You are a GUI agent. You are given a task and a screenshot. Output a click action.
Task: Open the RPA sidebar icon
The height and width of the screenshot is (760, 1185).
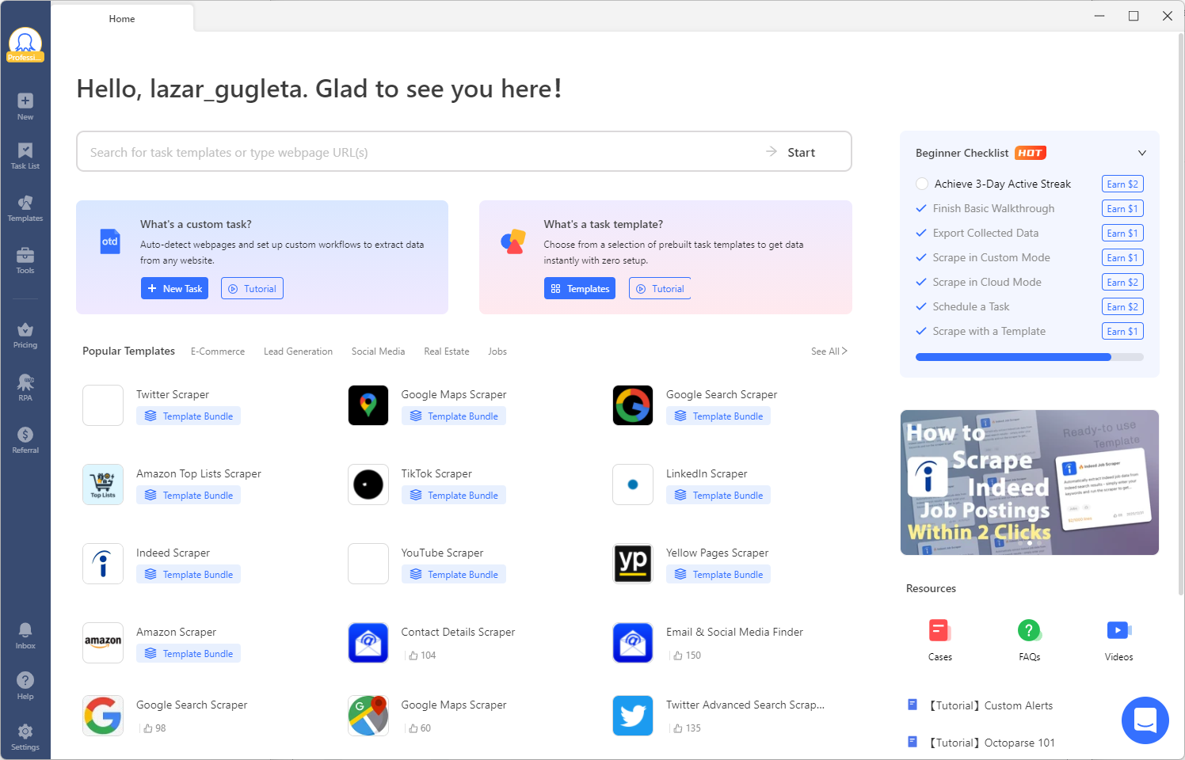click(x=25, y=383)
